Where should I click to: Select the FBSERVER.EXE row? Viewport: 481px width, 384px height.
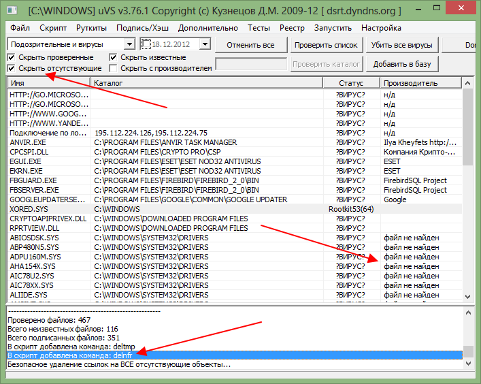(235, 190)
